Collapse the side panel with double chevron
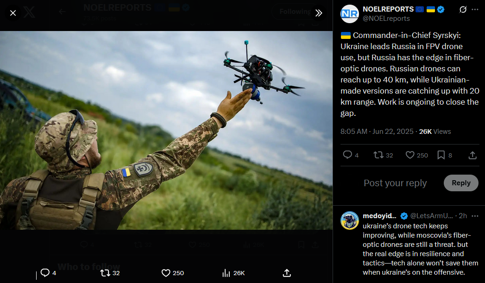Image resolution: width=485 pixels, height=283 pixels. [319, 13]
